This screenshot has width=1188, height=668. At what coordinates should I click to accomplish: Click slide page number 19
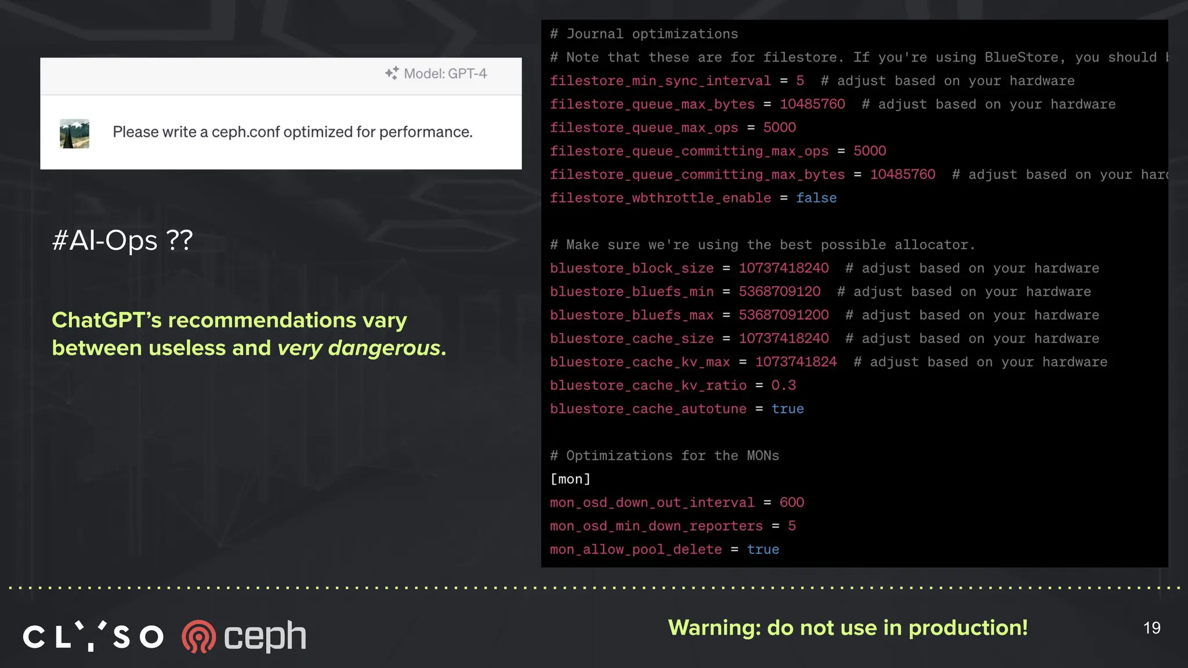pos(1151,627)
